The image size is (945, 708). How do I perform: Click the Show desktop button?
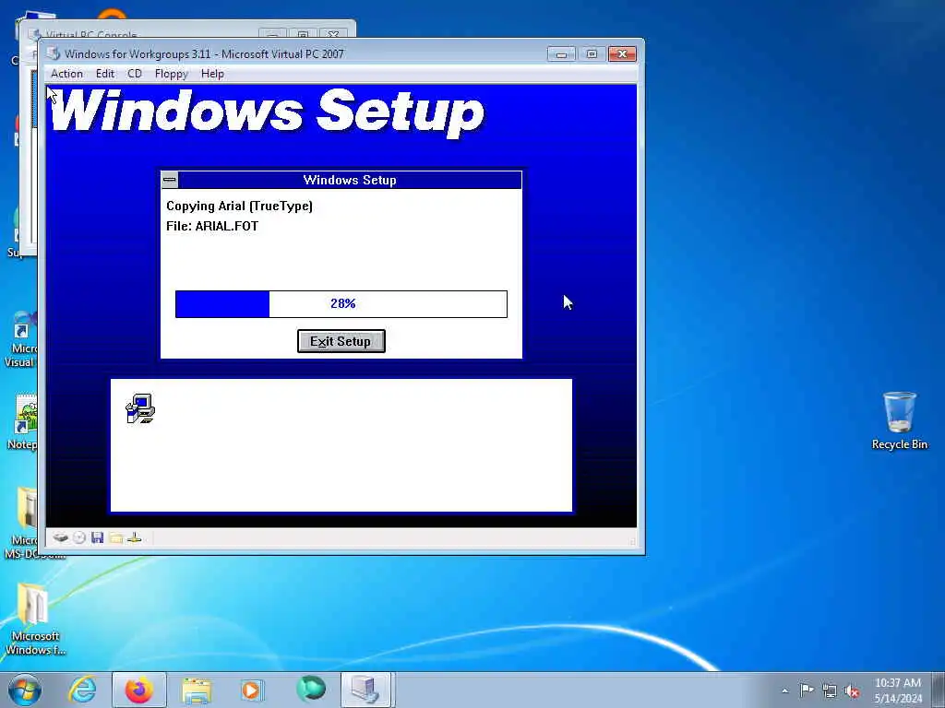[939, 690]
